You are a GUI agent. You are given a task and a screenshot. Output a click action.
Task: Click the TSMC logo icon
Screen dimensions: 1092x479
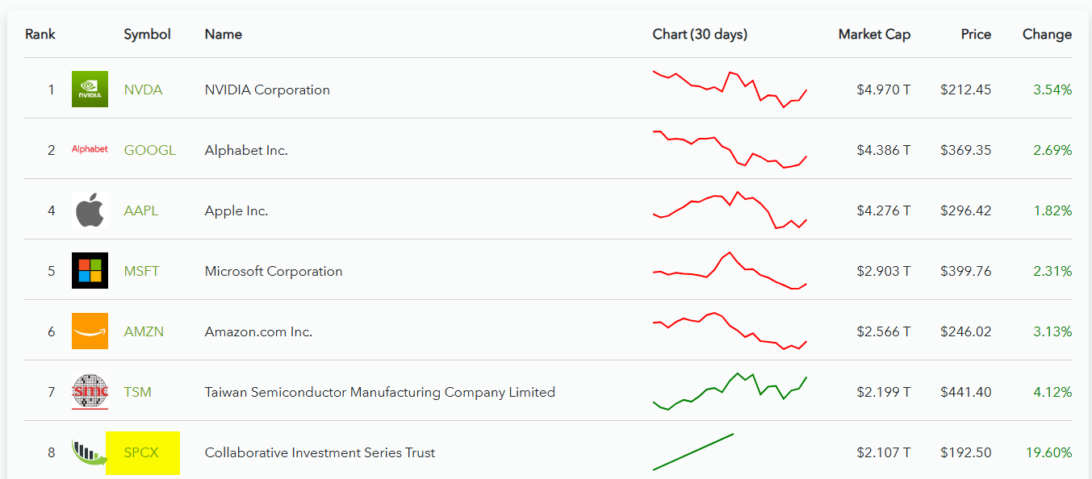(x=90, y=392)
